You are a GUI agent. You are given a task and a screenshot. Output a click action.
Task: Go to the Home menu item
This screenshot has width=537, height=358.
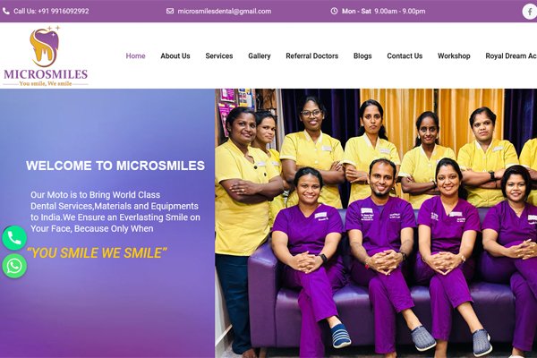(136, 55)
